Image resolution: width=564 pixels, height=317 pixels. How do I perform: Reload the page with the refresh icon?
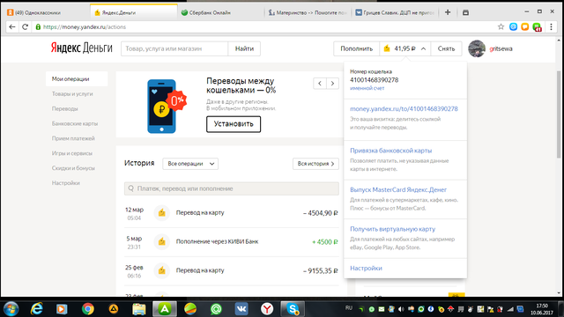[x=25, y=26]
